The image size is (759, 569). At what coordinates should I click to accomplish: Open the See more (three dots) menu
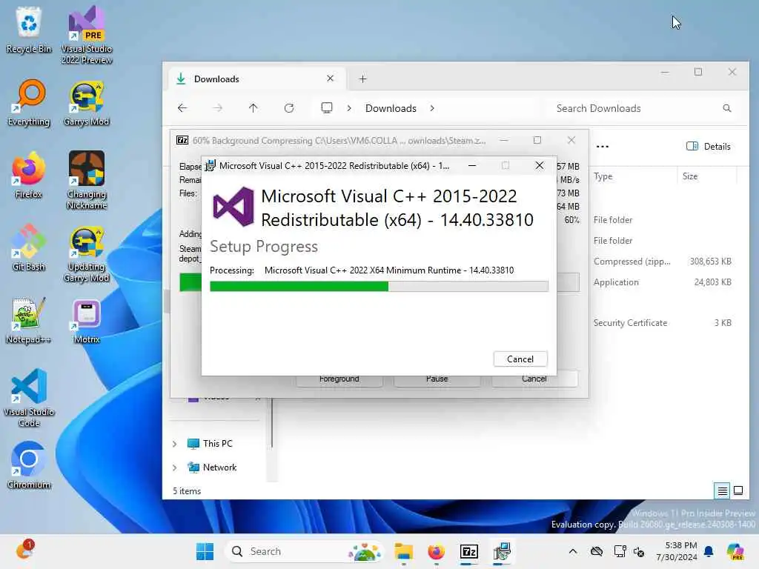pos(603,146)
